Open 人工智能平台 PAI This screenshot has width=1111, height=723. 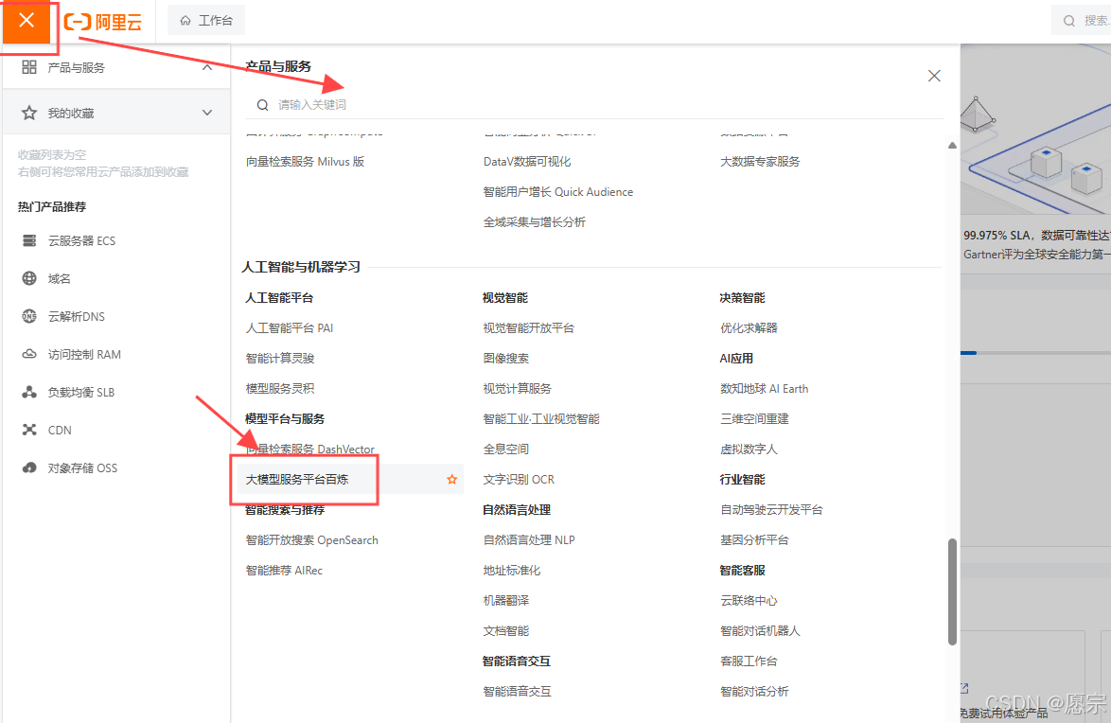point(289,328)
